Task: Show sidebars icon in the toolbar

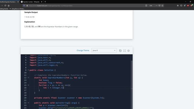Action: point(181,5)
